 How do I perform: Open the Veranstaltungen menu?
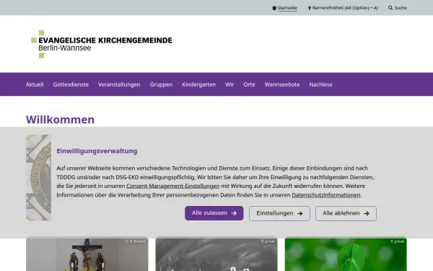[119, 85]
